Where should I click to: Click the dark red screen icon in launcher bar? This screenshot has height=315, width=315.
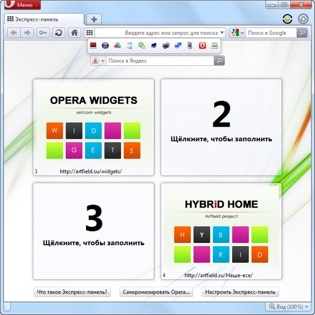[x=93, y=46]
